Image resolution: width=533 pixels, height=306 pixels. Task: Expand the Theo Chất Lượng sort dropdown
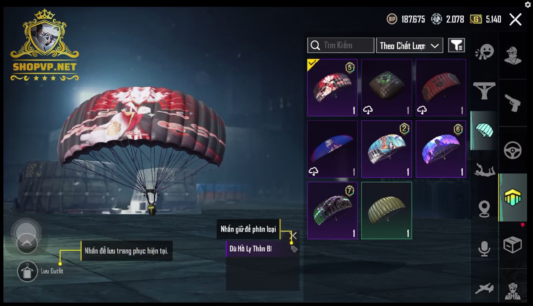409,45
